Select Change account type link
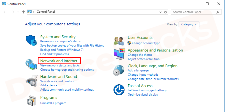225x112 pixels. [x=146, y=43]
